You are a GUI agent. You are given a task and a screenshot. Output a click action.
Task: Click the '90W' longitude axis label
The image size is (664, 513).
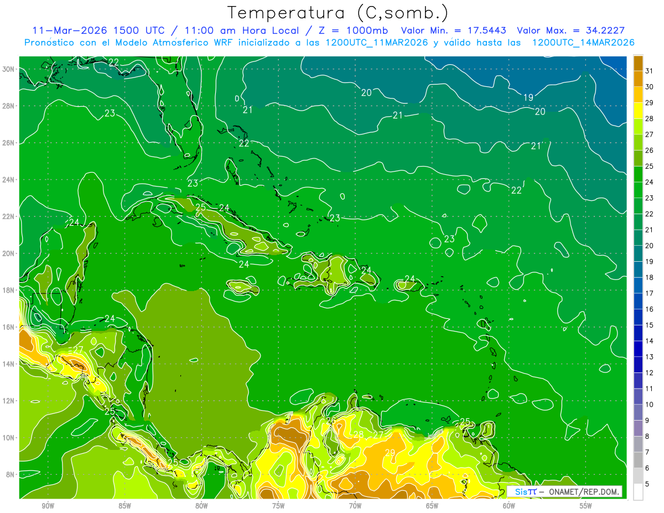tap(48, 506)
